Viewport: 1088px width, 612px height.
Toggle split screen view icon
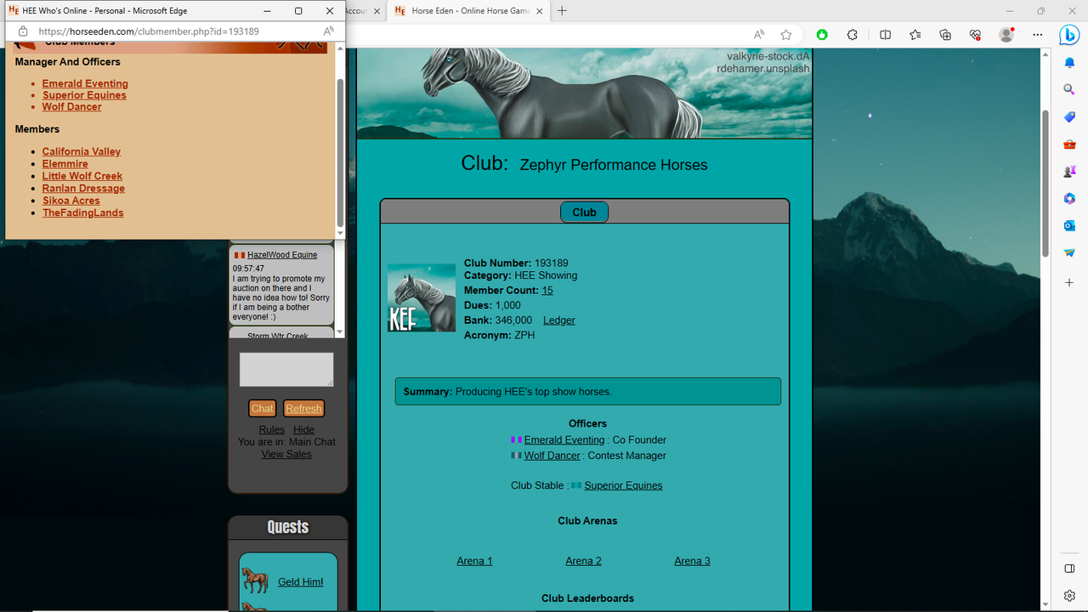(x=885, y=35)
